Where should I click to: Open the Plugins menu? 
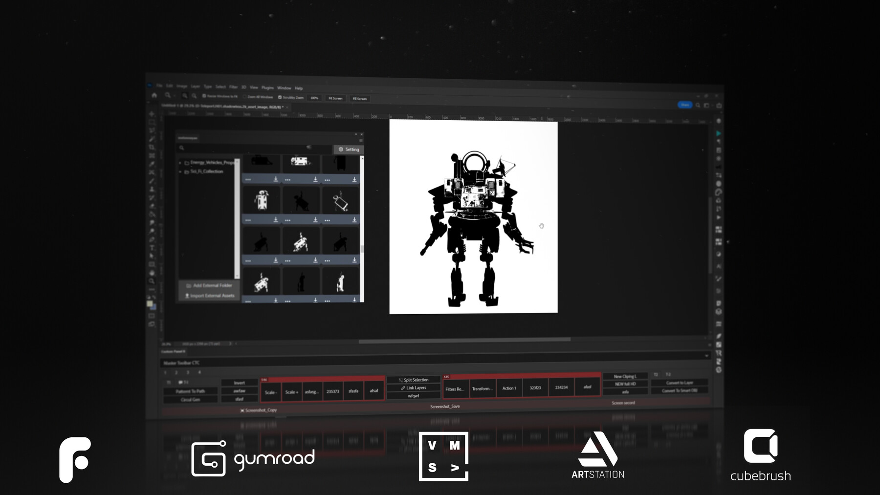tap(267, 87)
